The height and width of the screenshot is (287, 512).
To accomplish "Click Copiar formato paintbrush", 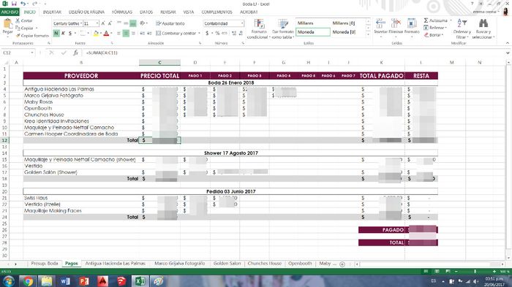I will [32, 35].
